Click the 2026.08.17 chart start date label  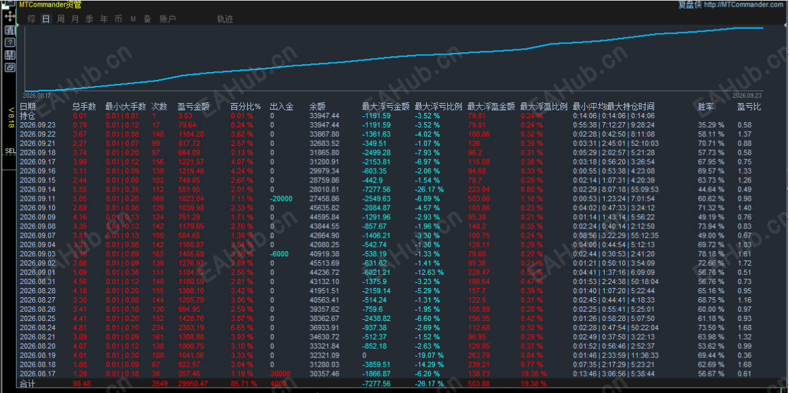coord(37,94)
